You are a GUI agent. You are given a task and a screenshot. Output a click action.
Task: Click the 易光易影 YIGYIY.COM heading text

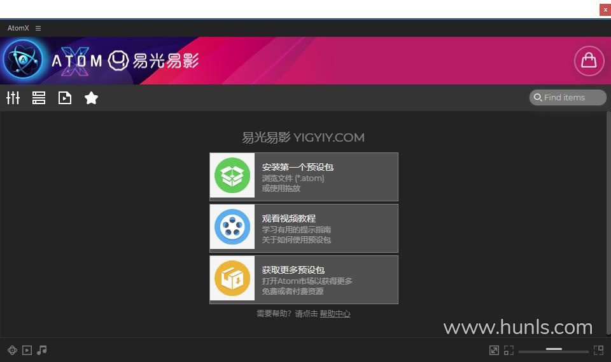click(x=303, y=137)
